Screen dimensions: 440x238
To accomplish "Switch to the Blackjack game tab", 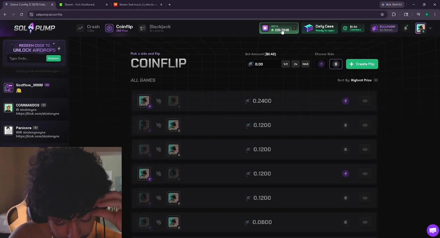I will 155,28.
